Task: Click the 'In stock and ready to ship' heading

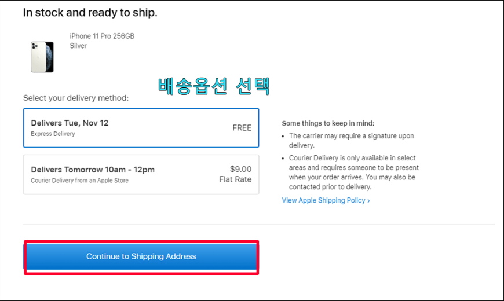Action: tap(90, 13)
